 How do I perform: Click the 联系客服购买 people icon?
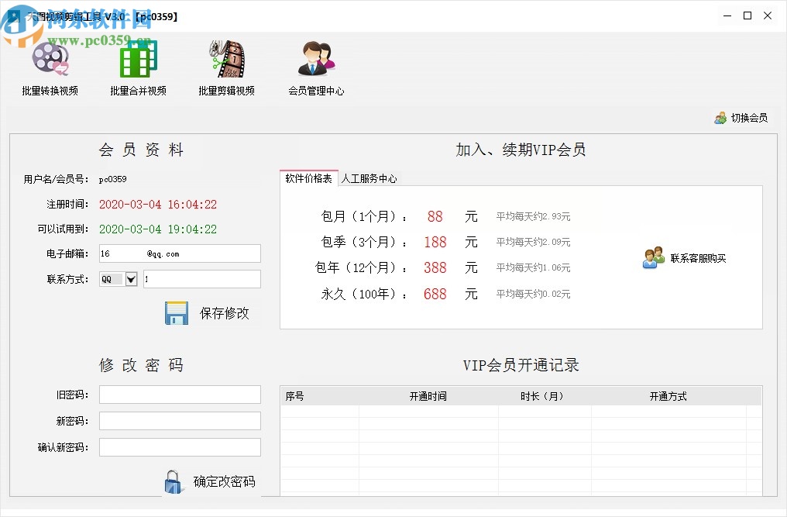654,258
